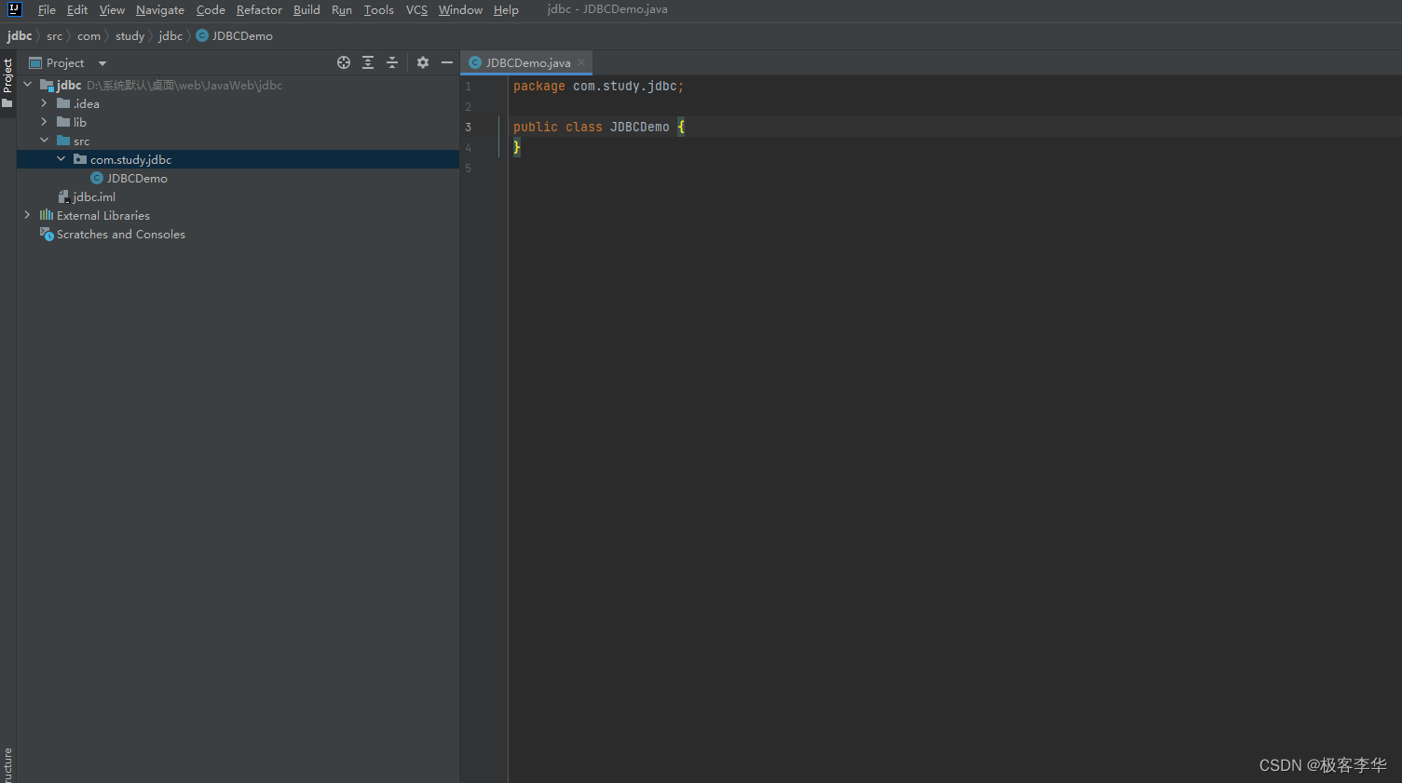Open the Navigate menu
Image resolution: width=1402 pixels, height=783 pixels.
click(x=160, y=9)
